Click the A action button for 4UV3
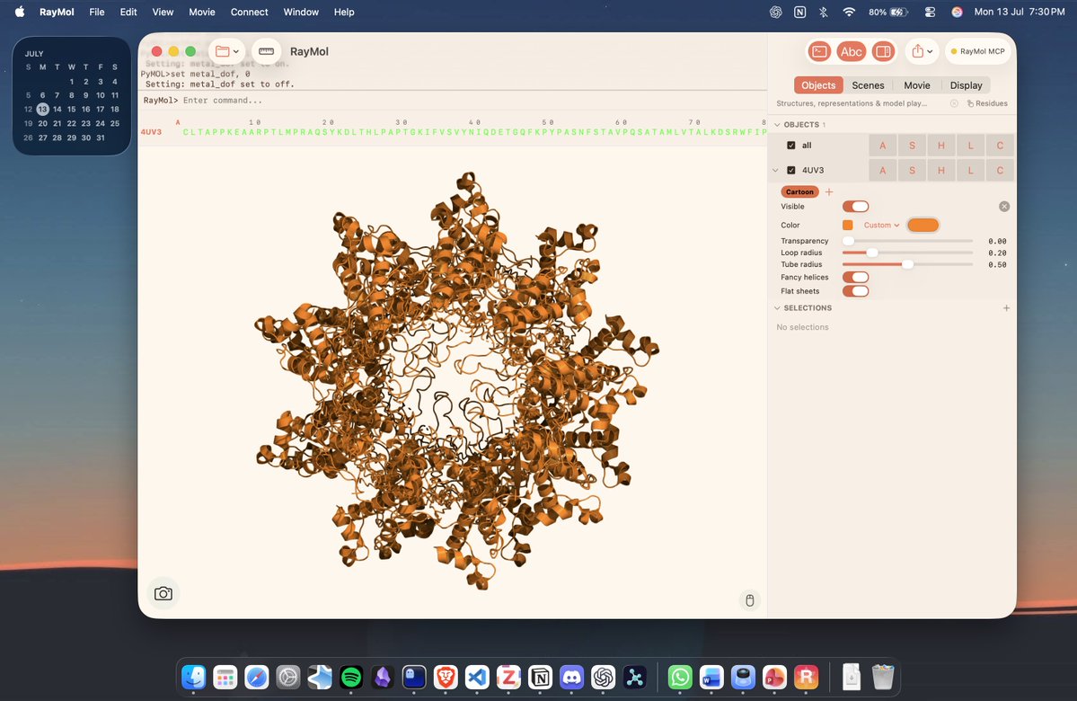 coord(883,171)
